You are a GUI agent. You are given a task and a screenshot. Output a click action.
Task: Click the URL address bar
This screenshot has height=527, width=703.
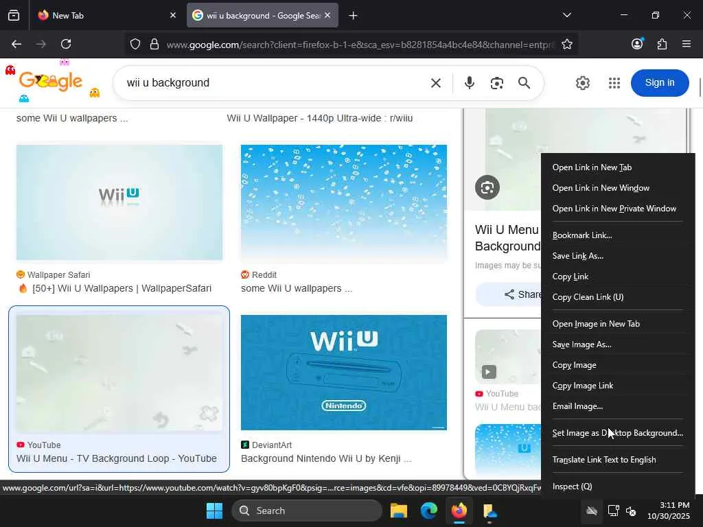coord(360,45)
